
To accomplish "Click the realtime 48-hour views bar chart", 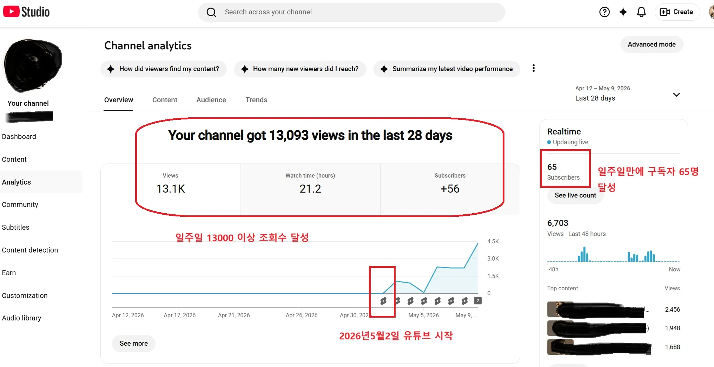I will (x=614, y=254).
